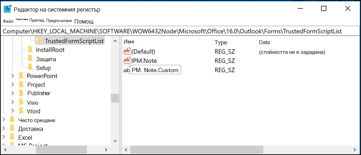Select the TrustedFormScriptList folder icon

tap(39, 41)
